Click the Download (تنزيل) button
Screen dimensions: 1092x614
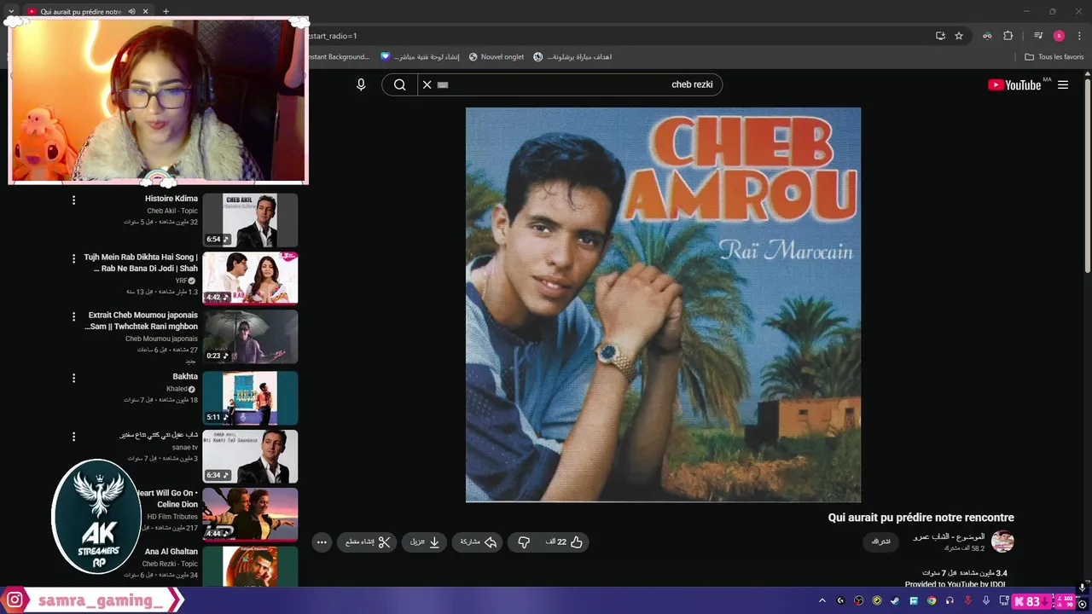[425, 542]
